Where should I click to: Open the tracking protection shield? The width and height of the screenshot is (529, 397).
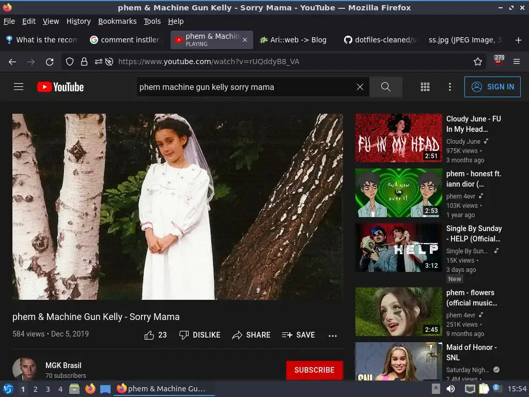point(70,62)
